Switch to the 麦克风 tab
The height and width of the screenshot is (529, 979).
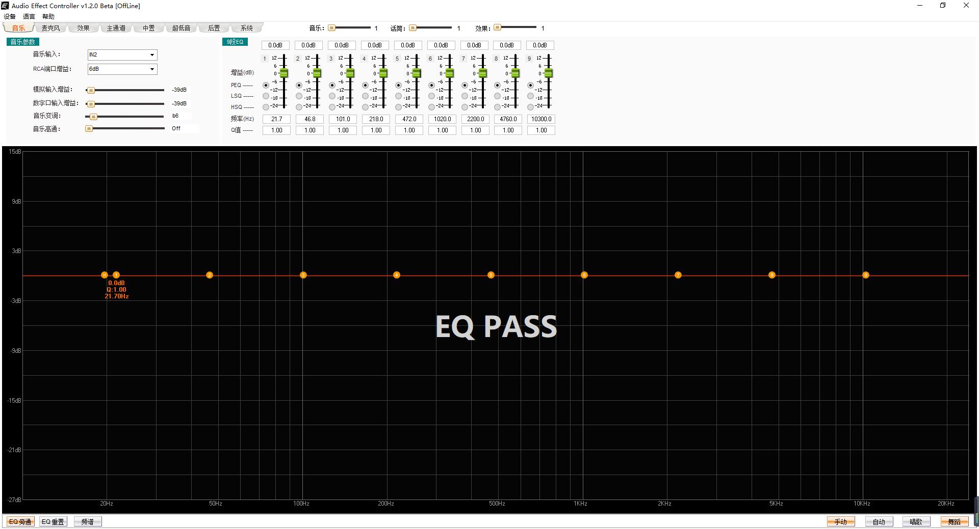[x=50, y=28]
